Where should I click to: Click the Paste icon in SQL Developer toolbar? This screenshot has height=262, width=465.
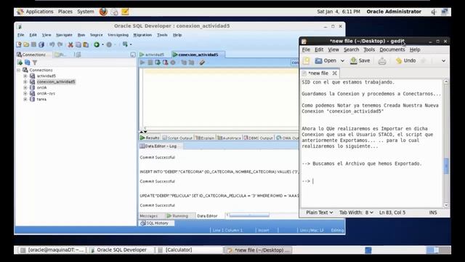(86, 44)
